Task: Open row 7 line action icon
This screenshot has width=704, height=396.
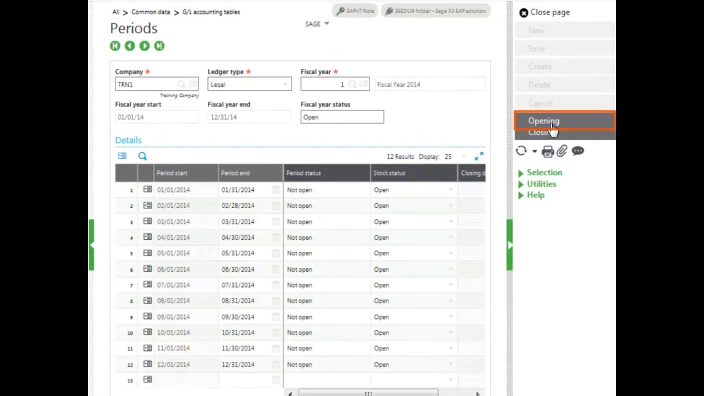Action: click(147, 284)
